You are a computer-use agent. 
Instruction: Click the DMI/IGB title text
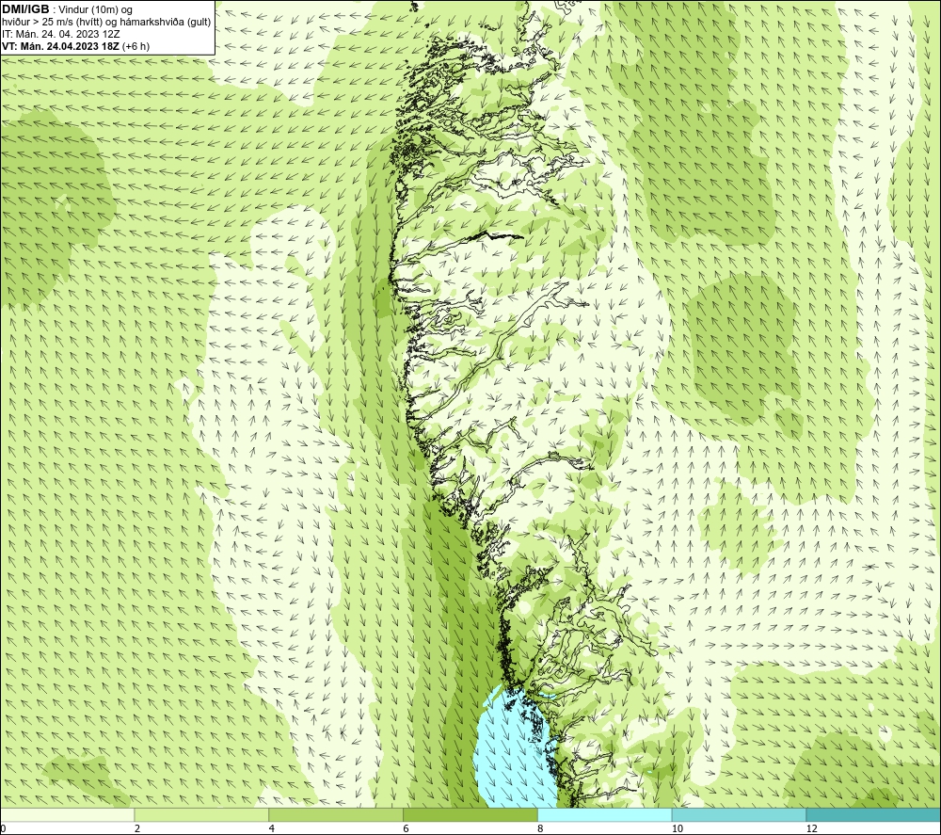[x=25, y=9]
